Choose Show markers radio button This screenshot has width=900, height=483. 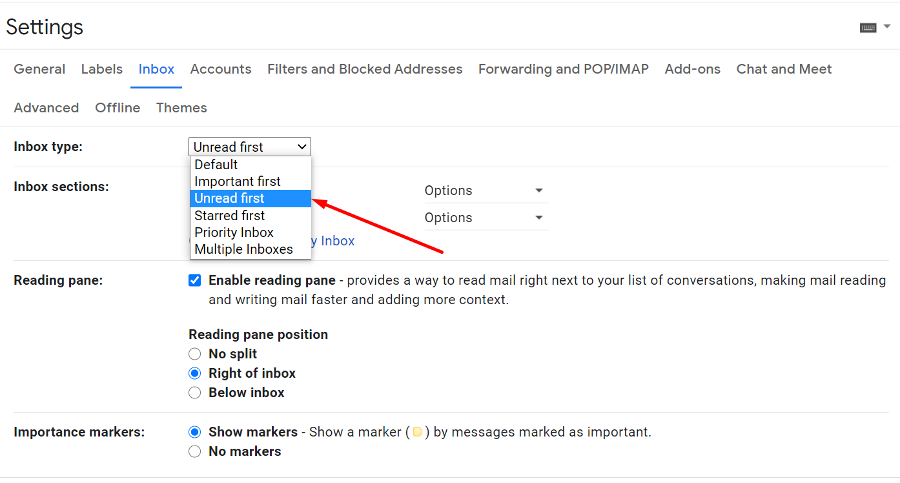[x=194, y=432]
